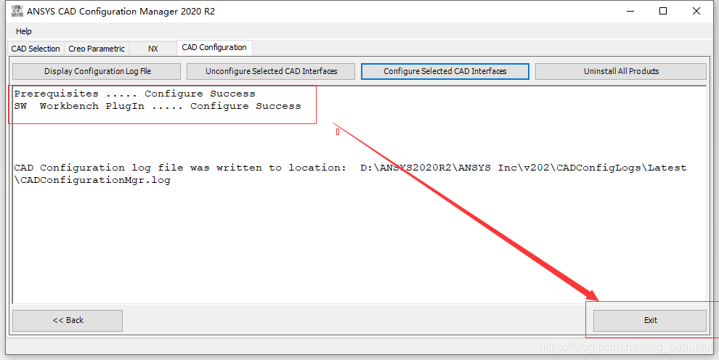Switch to the CAD Selection tab
719x360 pixels.
point(36,49)
